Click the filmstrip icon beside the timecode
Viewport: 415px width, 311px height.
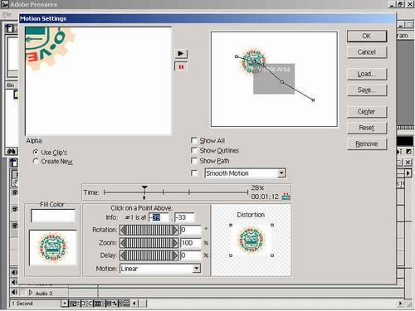286,197
